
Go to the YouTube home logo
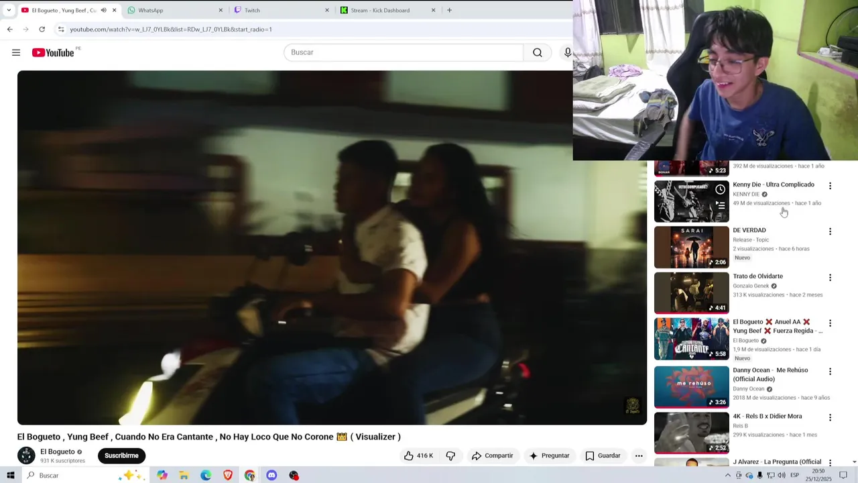pos(53,52)
